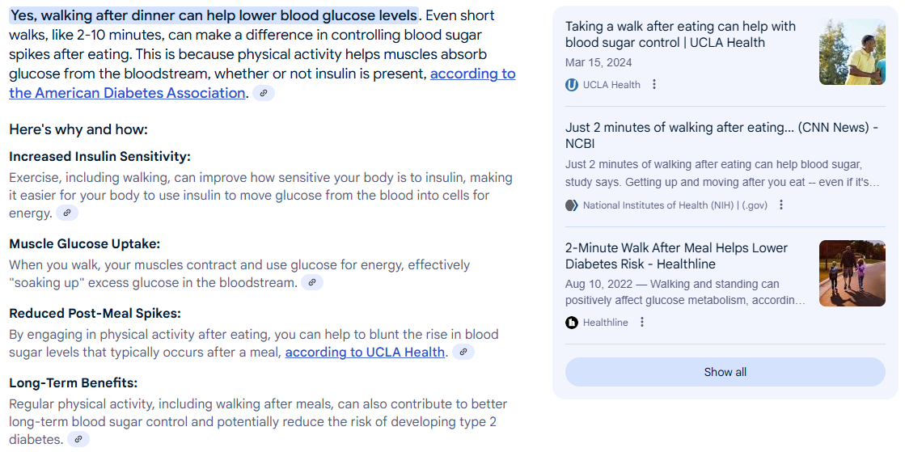Click the Healthline source logo icon

pos(572,323)
